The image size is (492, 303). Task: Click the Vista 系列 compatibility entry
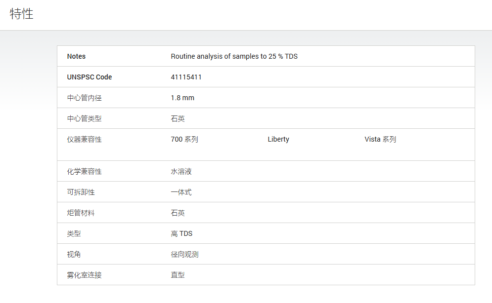[380, 139]
